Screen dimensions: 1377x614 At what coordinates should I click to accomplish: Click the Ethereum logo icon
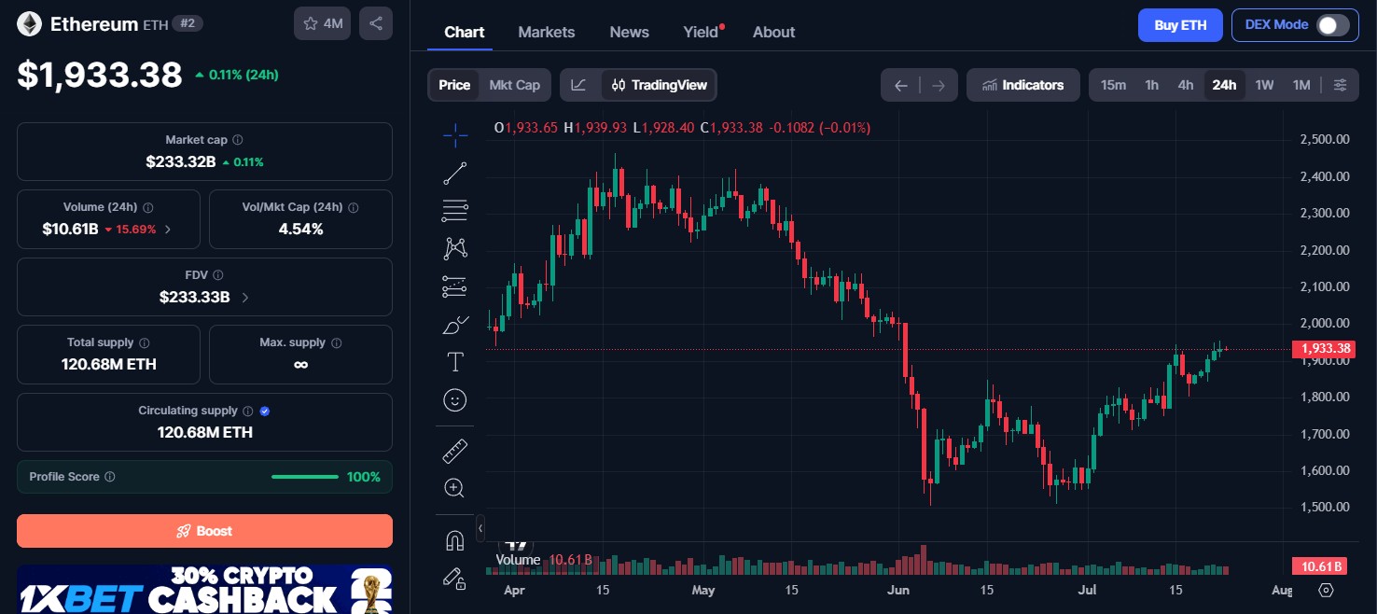(x=29, y=24)
